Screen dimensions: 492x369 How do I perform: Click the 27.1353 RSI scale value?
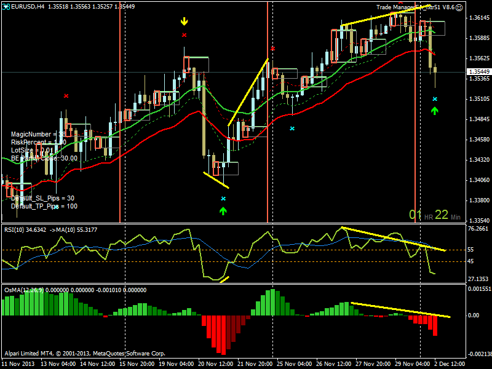pyautogui.click(x=478, y=279)
